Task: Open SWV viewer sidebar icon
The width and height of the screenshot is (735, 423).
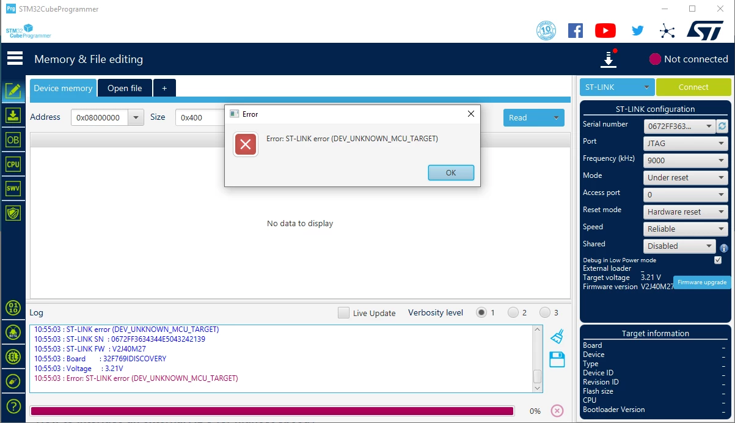Action: [x=13, y=188]
